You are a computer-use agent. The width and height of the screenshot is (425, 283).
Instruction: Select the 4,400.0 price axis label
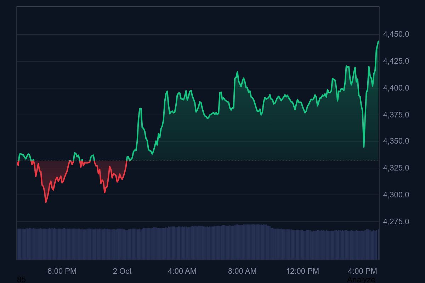tap(396, 88)
